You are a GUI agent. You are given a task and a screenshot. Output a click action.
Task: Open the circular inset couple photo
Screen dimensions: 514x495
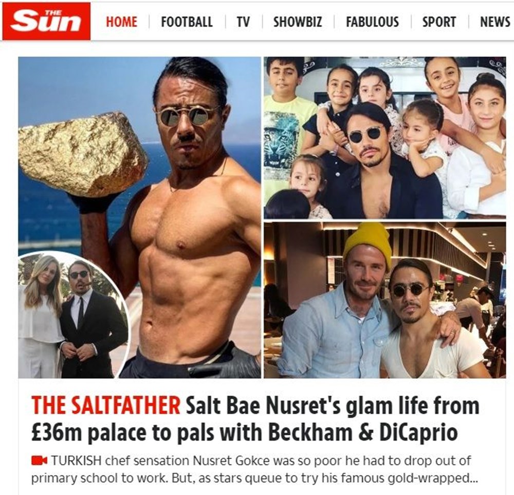click(x=73, y=316)
